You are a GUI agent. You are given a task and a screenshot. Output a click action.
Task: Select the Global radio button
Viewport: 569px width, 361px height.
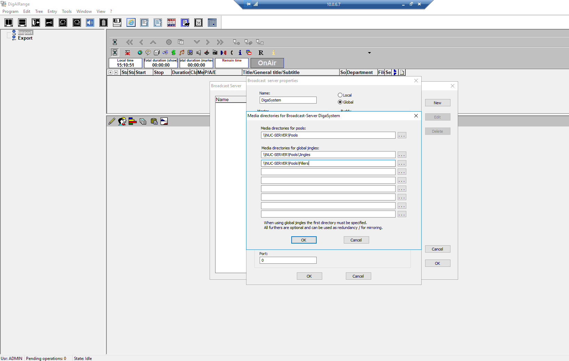[340, 102]
